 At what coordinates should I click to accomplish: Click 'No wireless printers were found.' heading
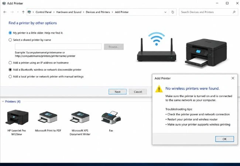pos(192,89)
